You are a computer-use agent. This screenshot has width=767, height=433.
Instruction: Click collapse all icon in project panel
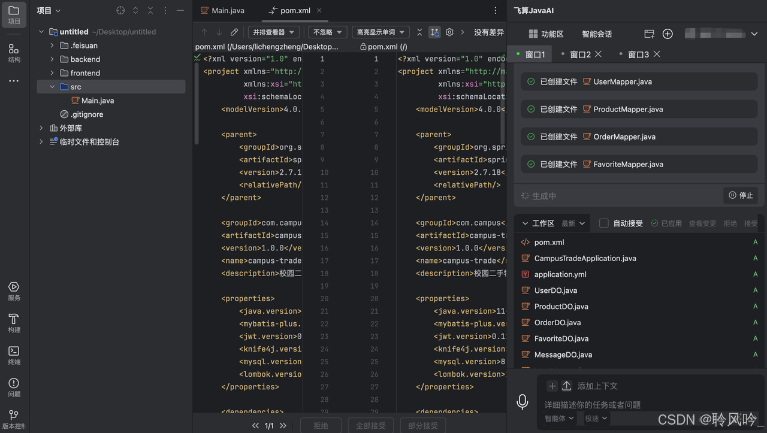pyautogui.click(x=150, y=11)
